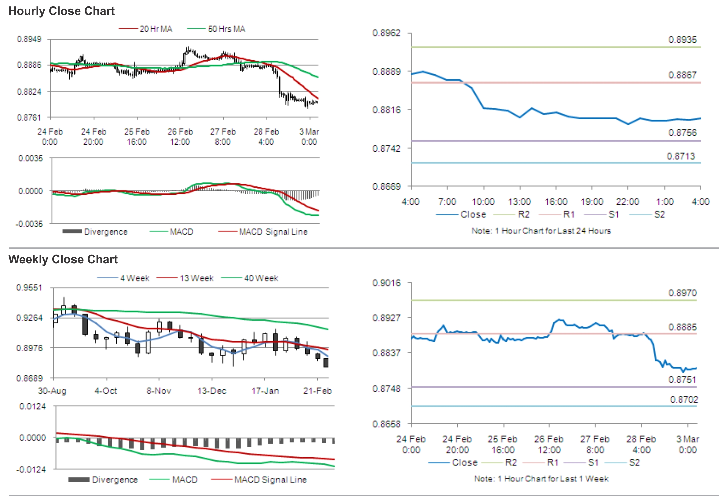Click the 0.8885 R1 level label
Screen dimensions: 719x496
(x=683, y=327)
